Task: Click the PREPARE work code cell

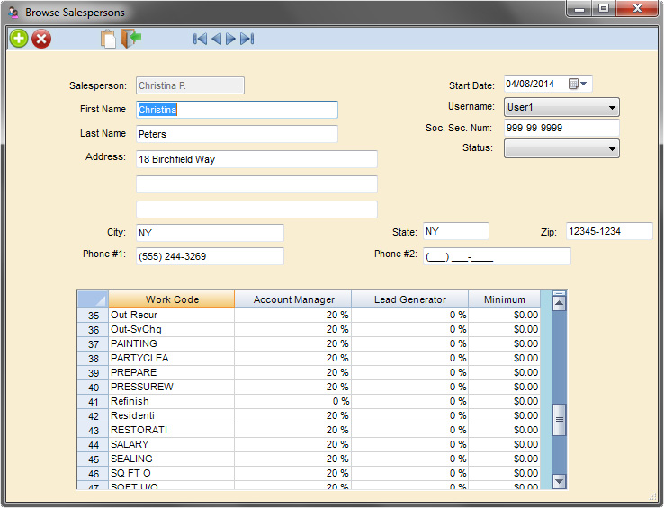Action: click(x=172, y=373)
